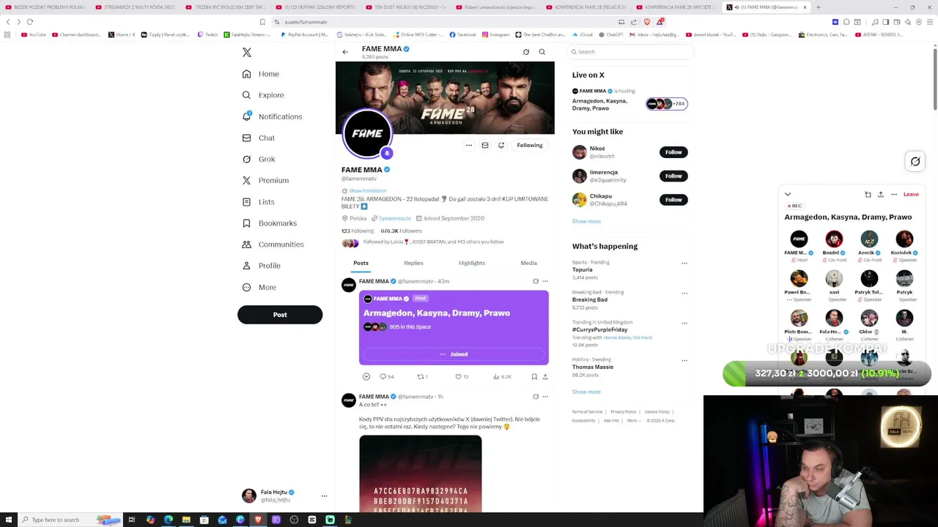Click Show more under You might like
Screen dimensions: 938x527
[x=586, y=221]
